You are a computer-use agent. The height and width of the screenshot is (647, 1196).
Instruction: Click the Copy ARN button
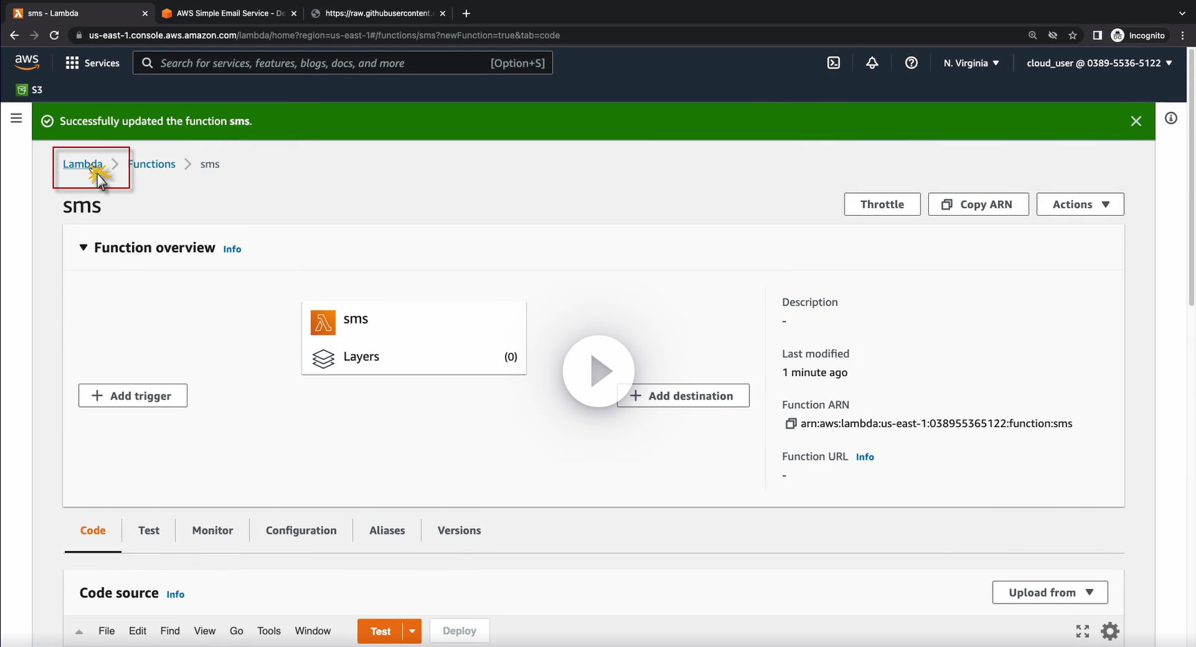[x=978, y=205]
